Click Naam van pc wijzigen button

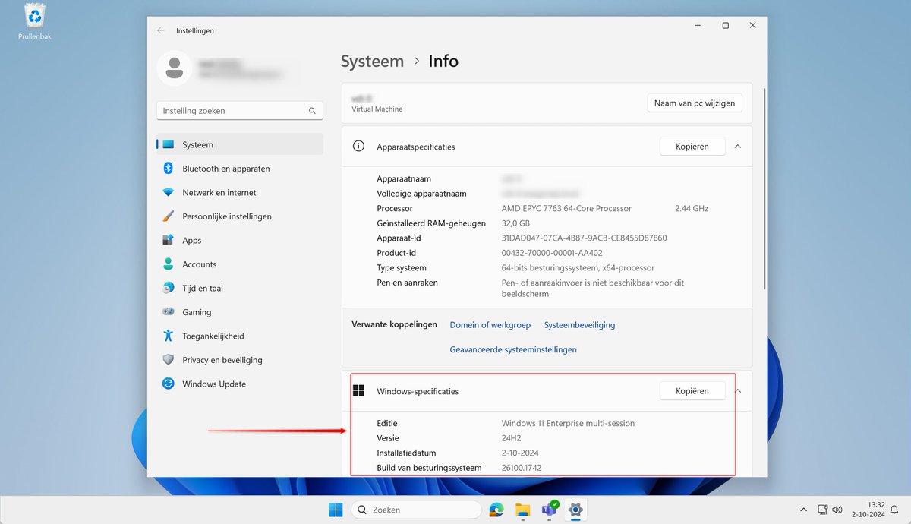694,103
